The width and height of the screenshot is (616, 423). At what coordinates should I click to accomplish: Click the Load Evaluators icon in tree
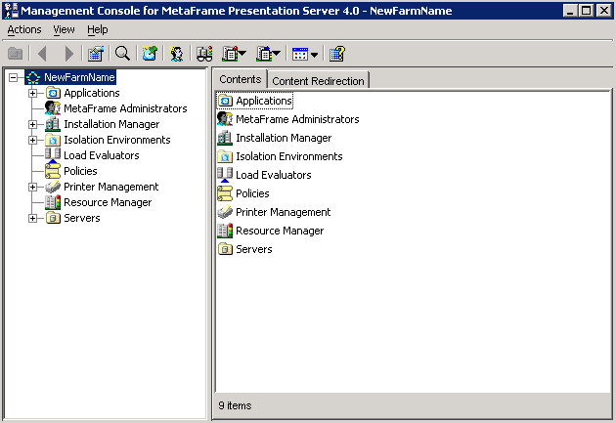(53, 154)
